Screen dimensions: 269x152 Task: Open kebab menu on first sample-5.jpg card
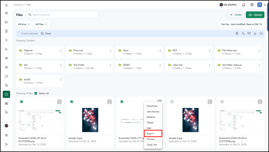tap(110, 102)
